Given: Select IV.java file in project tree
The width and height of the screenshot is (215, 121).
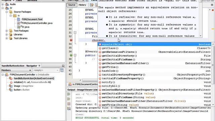Looking at the screenshot, I should [x=26, y=27].
